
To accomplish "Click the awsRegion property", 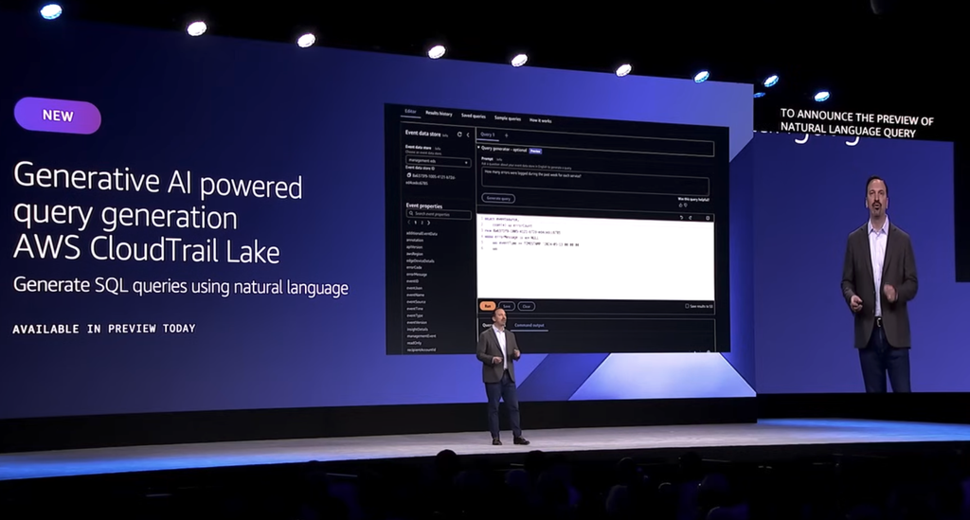I will pyautogui.click(x=415, y=254).
